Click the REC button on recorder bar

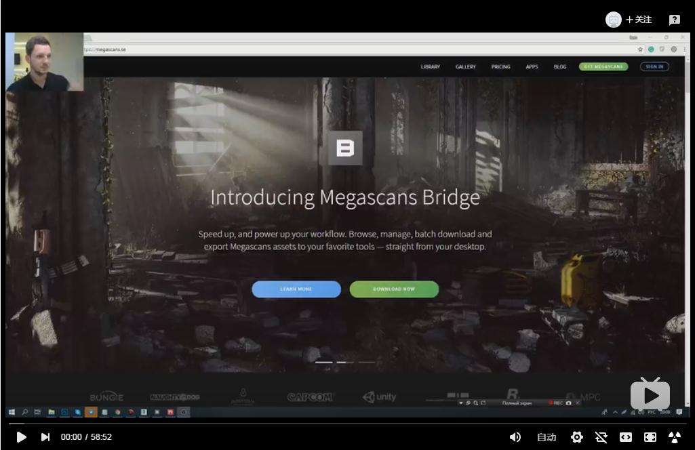point(556,403)
